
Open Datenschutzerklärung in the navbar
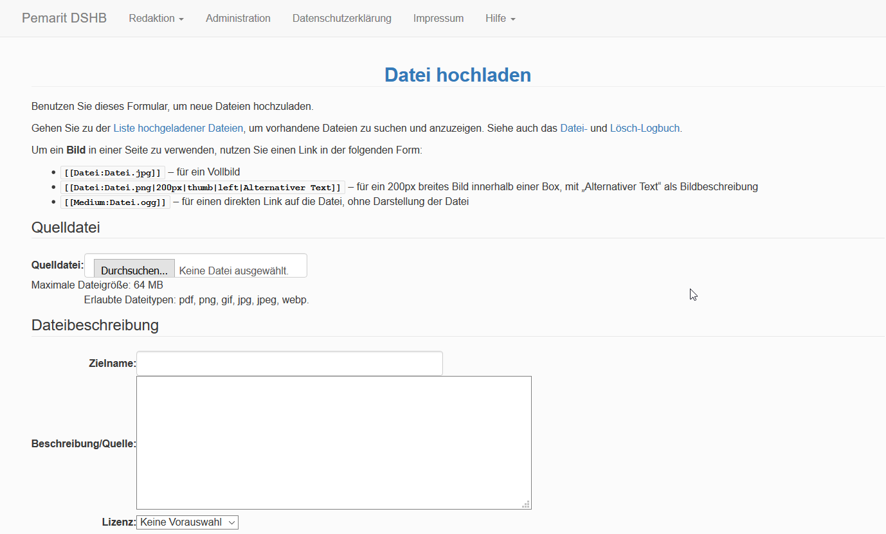(341, 18)
